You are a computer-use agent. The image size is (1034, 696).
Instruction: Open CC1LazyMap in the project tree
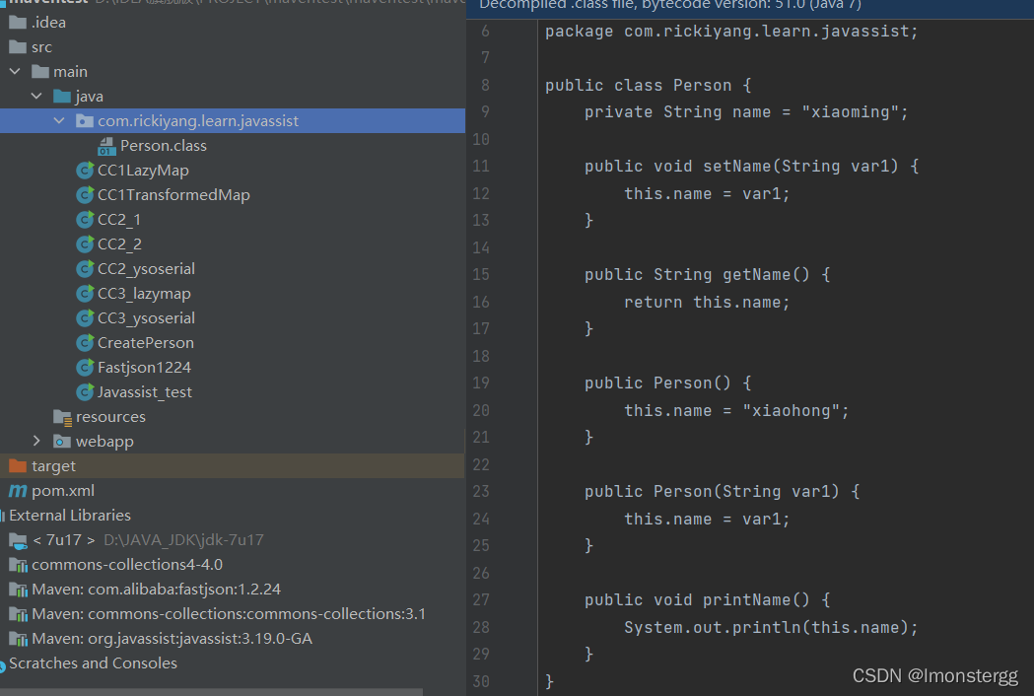click(x=143, y=171)
